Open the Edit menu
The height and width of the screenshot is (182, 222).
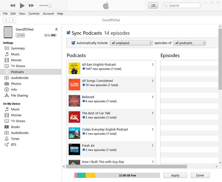[x=13, y=14]
